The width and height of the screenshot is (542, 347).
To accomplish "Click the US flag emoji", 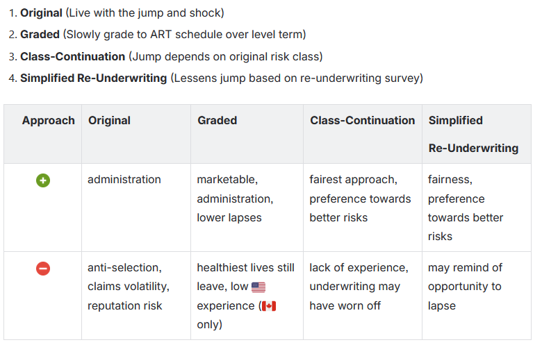I will [258, 287].
